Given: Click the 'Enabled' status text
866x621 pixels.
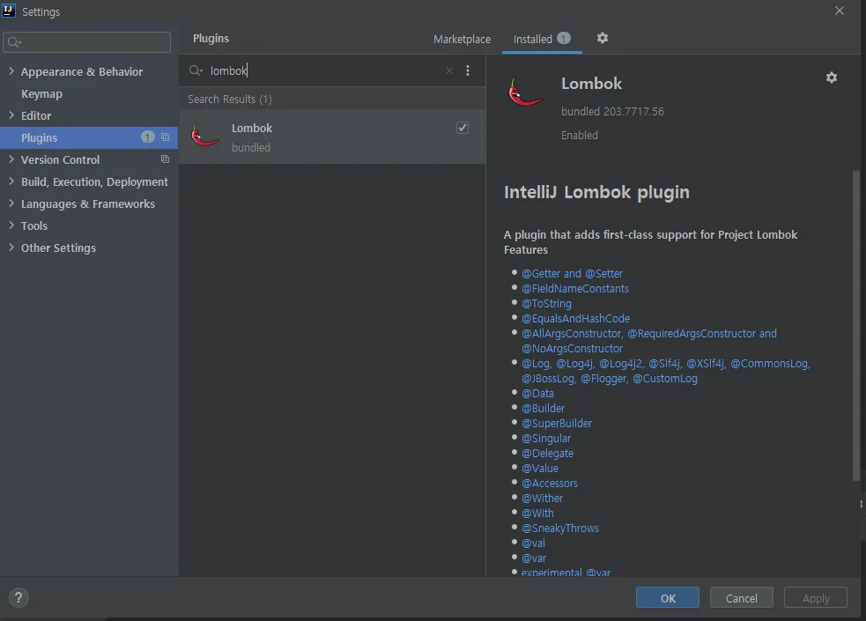Looking at the screenshot, I should [x=580, y=136].
